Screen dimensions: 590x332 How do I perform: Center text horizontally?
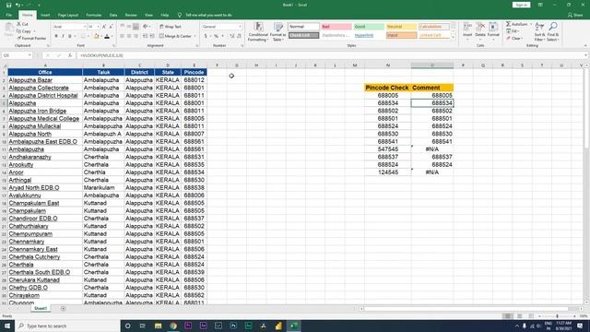point(129,36)
